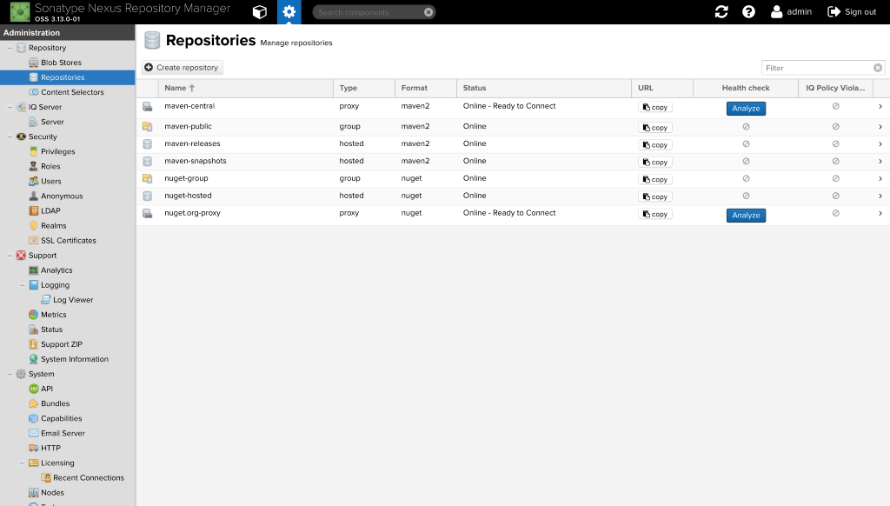Click Create repository button
This screenshot has height=506, width=890.
[x=182, y=68]
